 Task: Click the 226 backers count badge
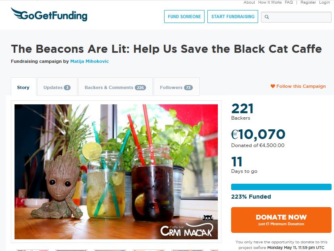[x=140, y=88]
